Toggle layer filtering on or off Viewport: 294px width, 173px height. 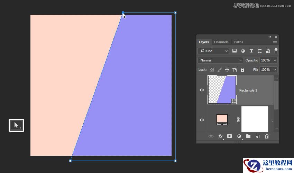coord(276,50)
